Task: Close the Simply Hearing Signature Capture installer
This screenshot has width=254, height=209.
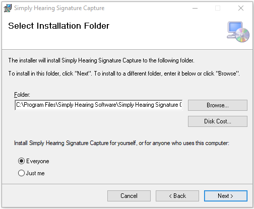Action: click(241, 8)
